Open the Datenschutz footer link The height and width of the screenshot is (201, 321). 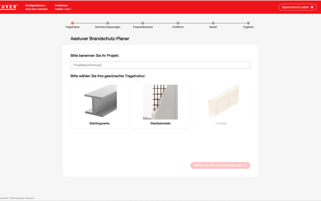pos(19,198)
